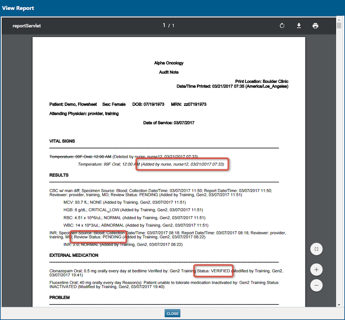
Task: Click the page indicator showing 1 / 1
Action: [169, 25]
